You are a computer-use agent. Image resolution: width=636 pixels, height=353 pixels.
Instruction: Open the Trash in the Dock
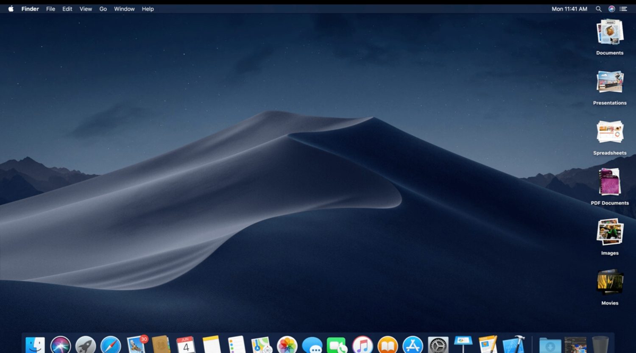tap(600, 345)
